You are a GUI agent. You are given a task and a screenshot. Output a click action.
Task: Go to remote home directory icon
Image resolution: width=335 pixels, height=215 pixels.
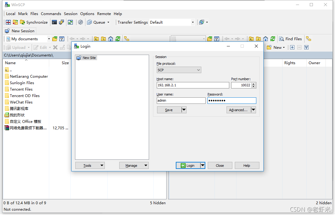(x=265, y=39)
